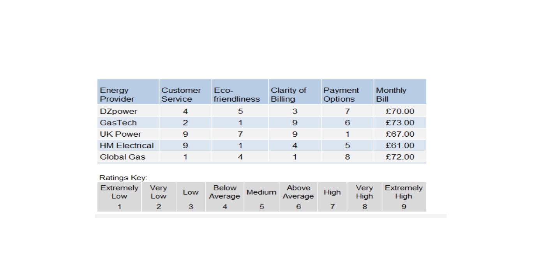Image resolution: width=542 pixels, height=257 pixels.
Task: Select the £70.00 monthly bill value
Action: (x=400, y=111)
